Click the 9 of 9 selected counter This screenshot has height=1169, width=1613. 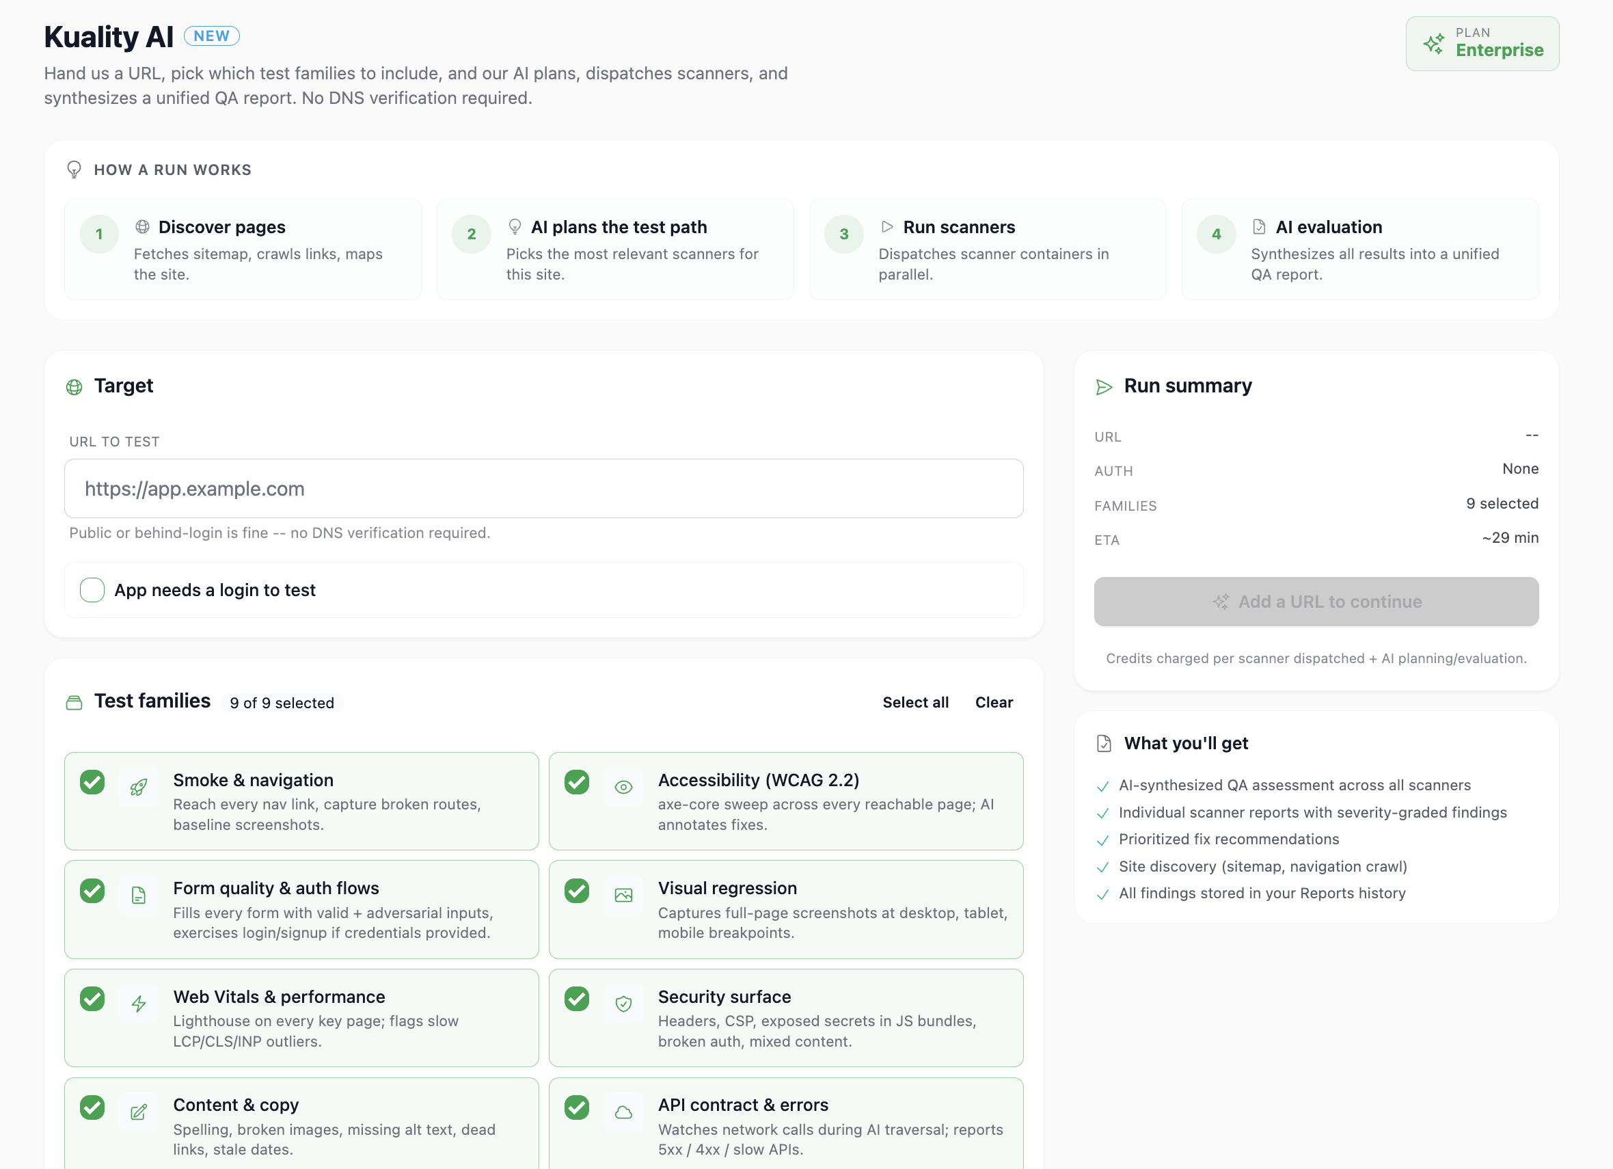coord(282,703)
